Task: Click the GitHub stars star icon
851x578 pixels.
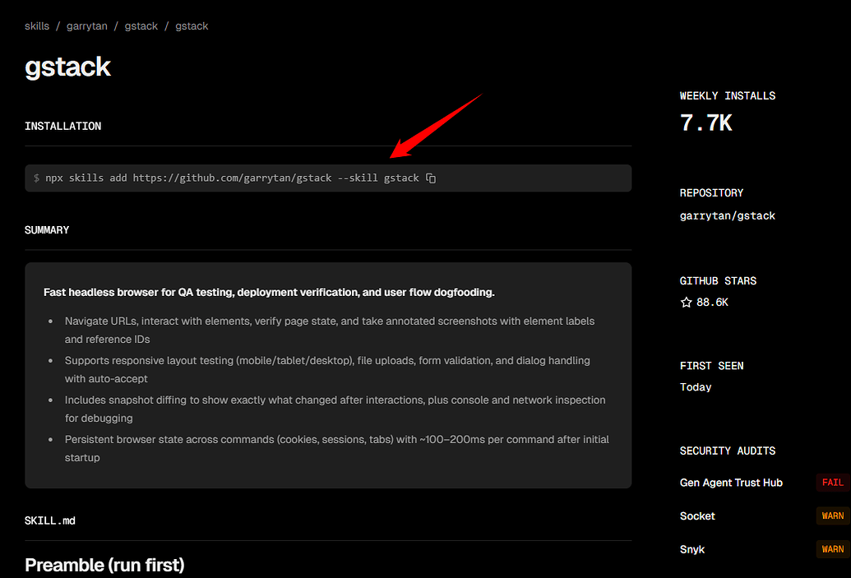Action: coord(686,303)
